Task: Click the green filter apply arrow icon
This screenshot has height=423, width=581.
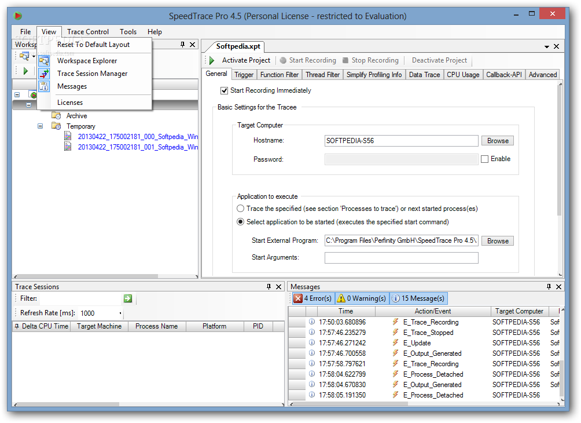Action: coord(128,298)
